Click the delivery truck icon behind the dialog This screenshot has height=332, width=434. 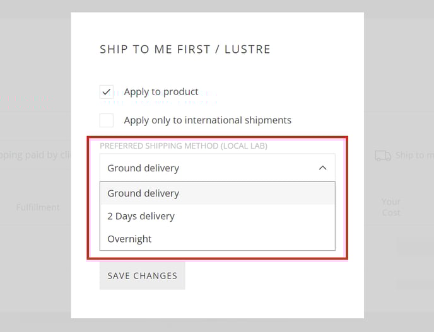(383, 156)
